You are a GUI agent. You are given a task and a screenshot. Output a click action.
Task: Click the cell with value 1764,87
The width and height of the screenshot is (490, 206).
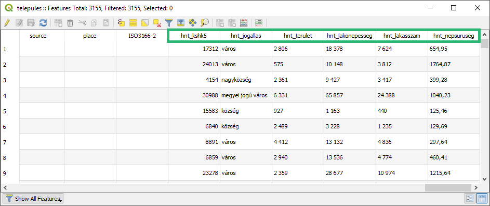454,64
